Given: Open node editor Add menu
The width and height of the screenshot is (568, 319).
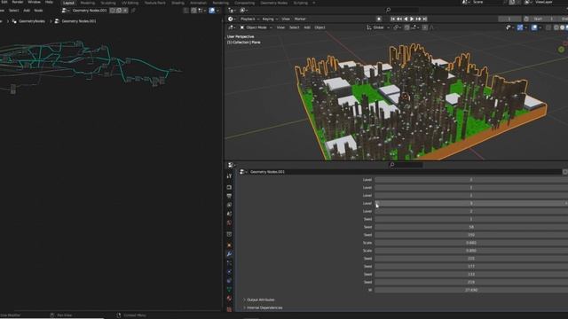Looking at the screenshot, I should tap(27, 11).
